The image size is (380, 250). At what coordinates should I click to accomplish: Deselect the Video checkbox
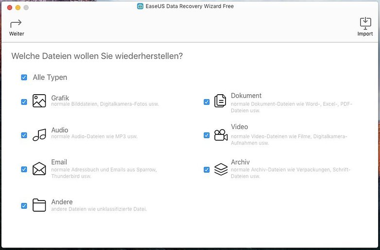pos(207,135)
